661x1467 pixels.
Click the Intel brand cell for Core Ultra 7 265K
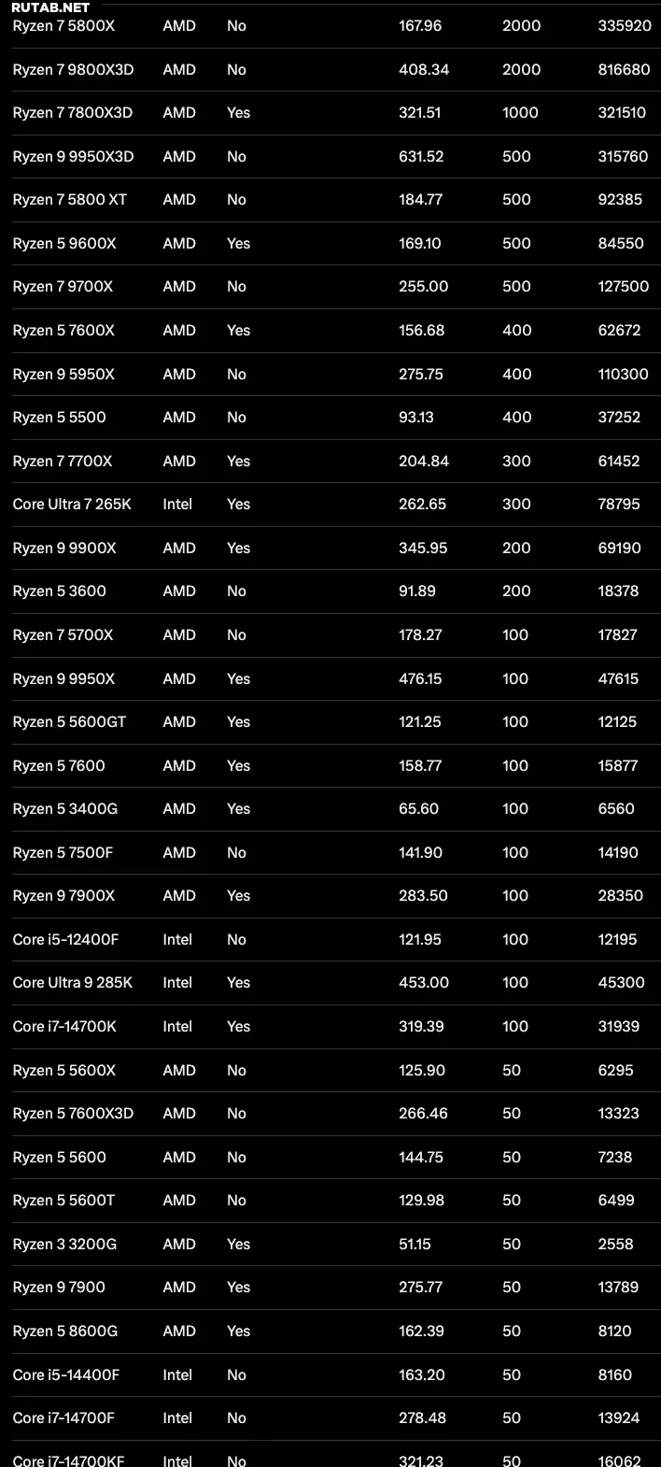(x=177, y=505)
